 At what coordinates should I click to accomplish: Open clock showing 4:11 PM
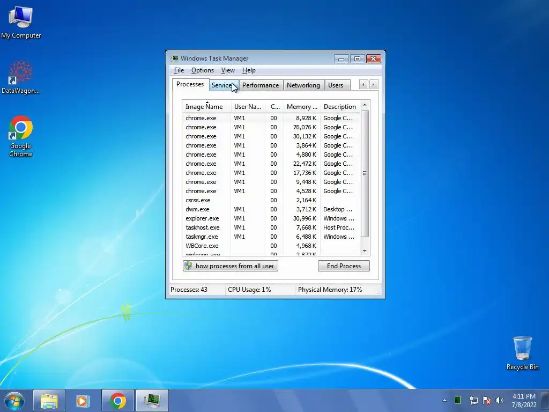pos(524,400)
